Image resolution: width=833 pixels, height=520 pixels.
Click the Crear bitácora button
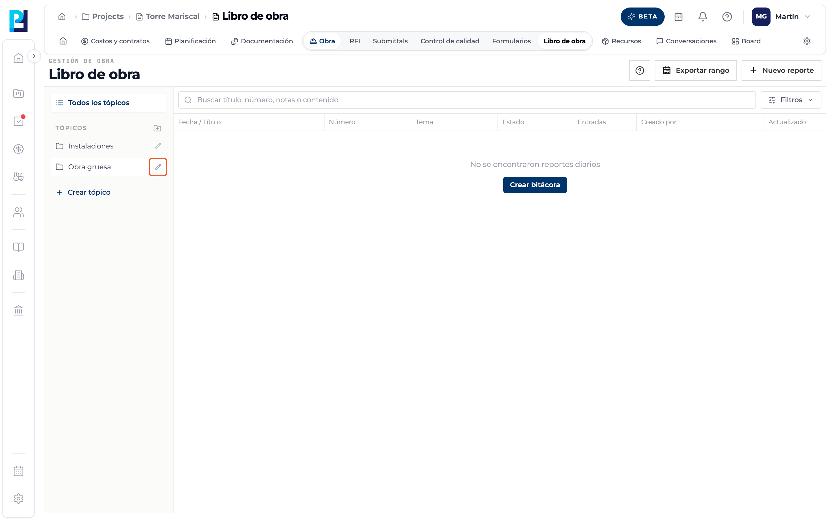tap(535, 185)
